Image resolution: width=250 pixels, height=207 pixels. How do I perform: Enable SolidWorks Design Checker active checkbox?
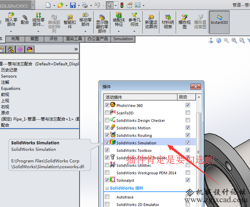[107, 120]
